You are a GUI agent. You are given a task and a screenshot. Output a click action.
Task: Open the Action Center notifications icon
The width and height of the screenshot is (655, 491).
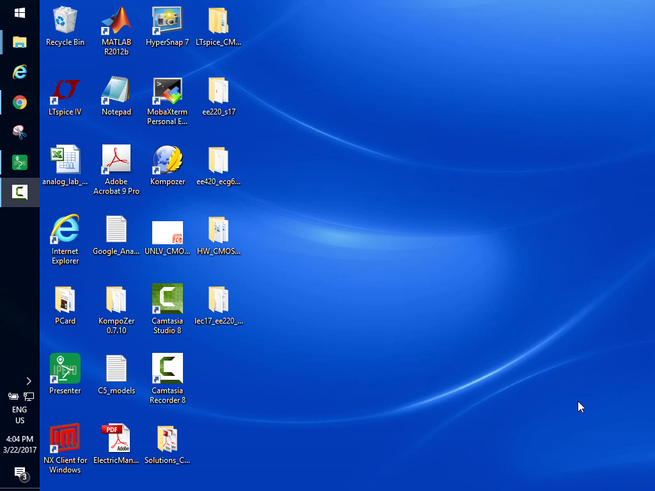point(20,473)
